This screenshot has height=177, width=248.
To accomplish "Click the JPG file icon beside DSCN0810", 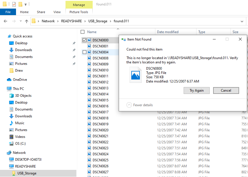I will click(x=90, y=70).
